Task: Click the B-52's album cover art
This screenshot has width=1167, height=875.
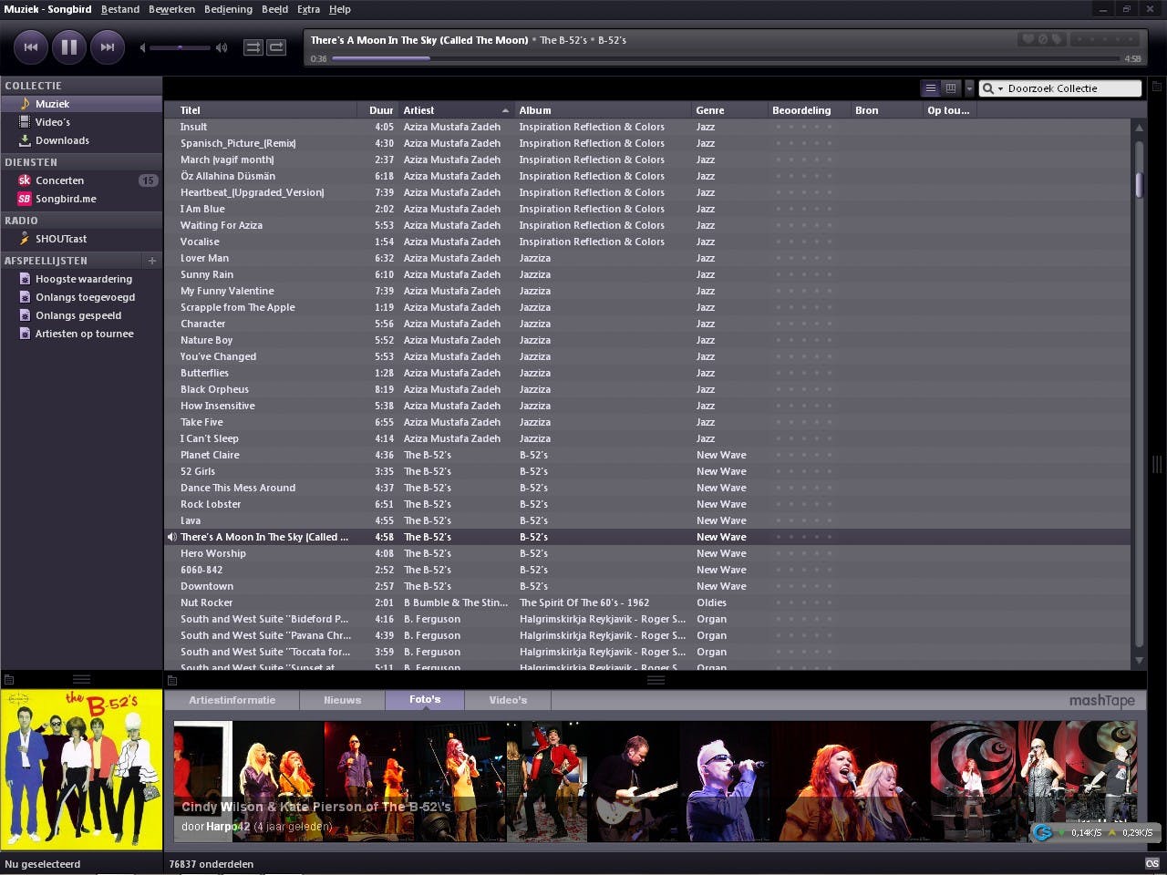Action: pyautogui.click(x=82, y=770)
